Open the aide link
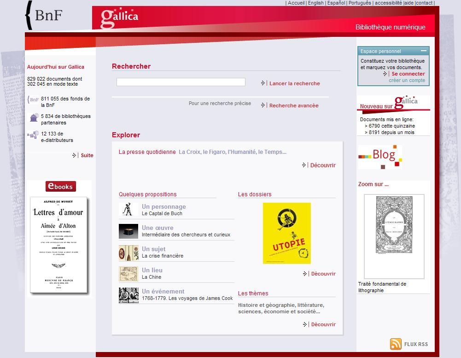 (x=408, y=3)
